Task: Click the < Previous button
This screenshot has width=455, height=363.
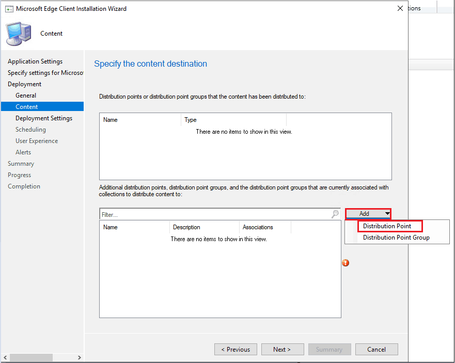Action: coord(236,350)
